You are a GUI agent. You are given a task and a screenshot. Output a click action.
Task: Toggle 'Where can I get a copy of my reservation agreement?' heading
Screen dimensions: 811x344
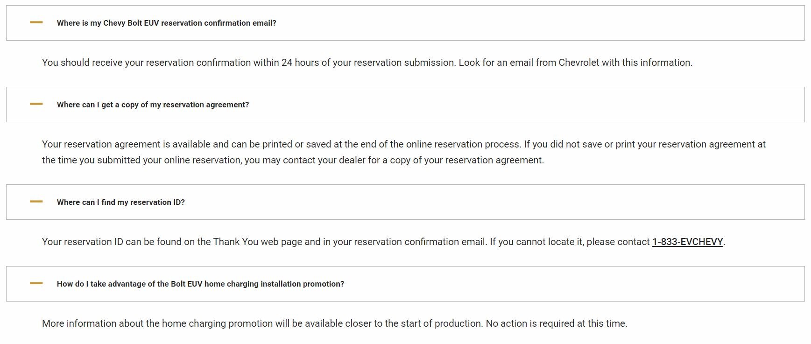click(x=153, y=105)
